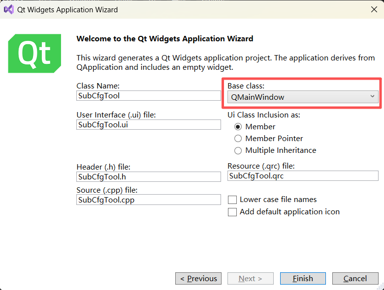Click the Welcome to the Qt Widgets heading

[x=165, y=39]
